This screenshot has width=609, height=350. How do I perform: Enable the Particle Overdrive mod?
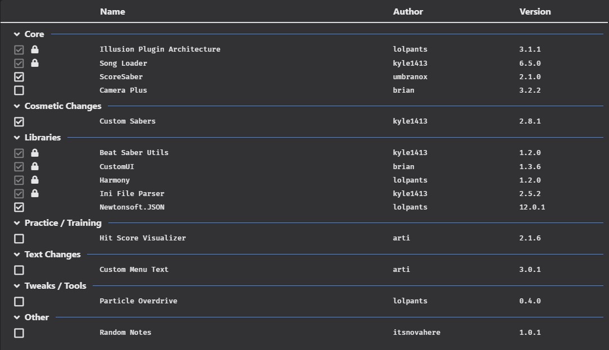(19, 302)
